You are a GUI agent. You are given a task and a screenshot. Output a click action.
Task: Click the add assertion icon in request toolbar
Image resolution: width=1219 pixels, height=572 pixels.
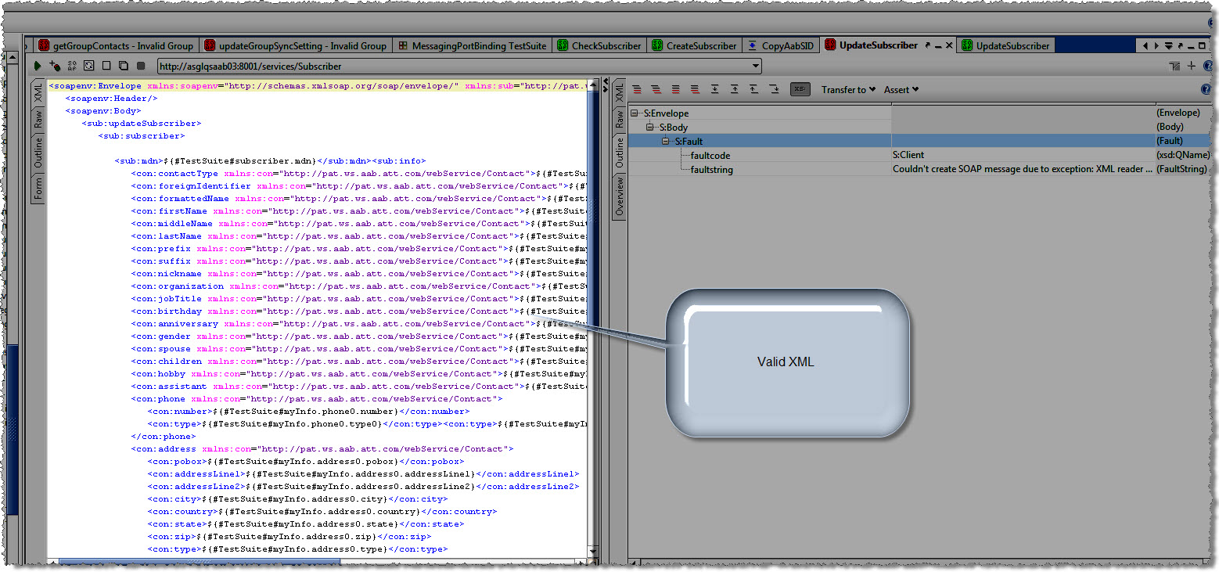tap(54, 67)
